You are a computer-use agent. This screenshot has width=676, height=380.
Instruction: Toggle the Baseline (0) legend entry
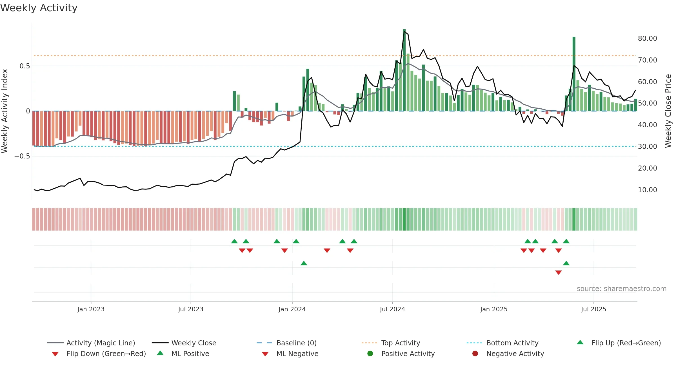coord(287,343)
